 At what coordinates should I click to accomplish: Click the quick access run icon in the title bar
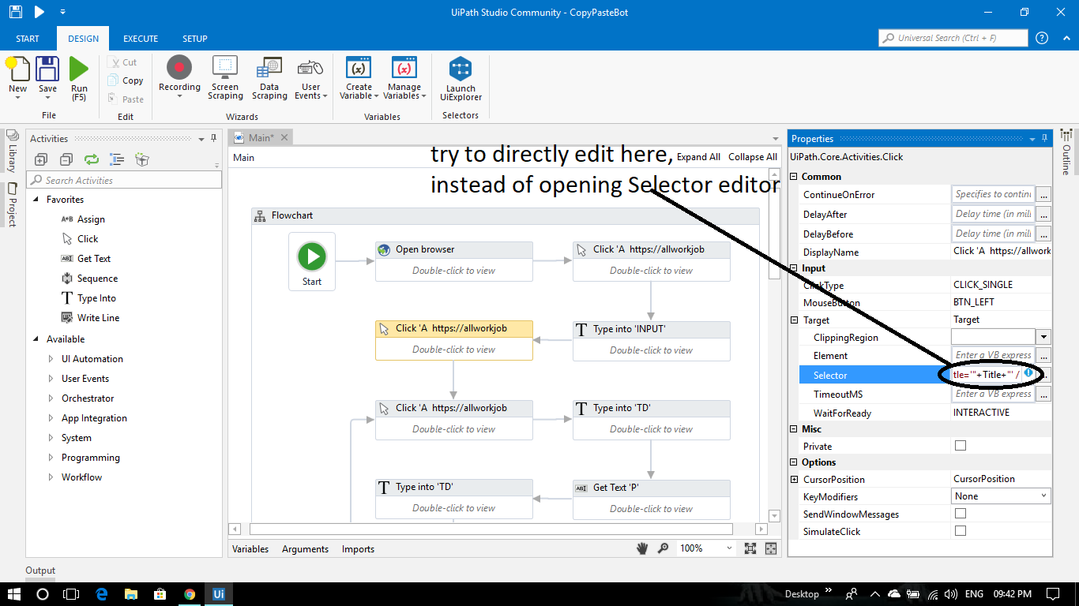click(x=39, y=12)
